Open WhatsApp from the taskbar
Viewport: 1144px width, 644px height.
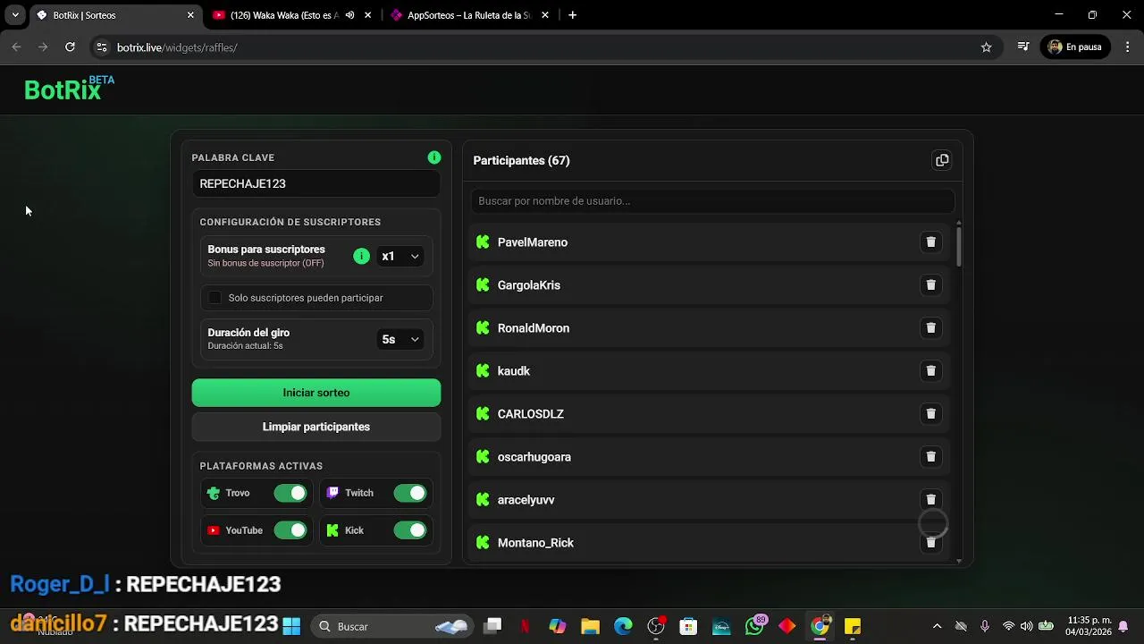(755, 626)
